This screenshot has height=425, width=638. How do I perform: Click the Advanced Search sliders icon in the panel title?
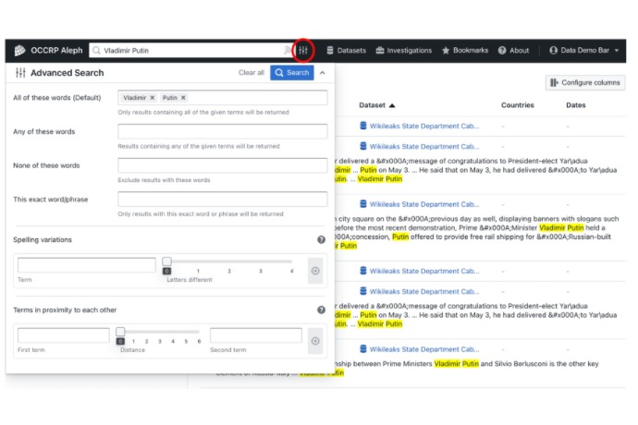pos(20,73)
